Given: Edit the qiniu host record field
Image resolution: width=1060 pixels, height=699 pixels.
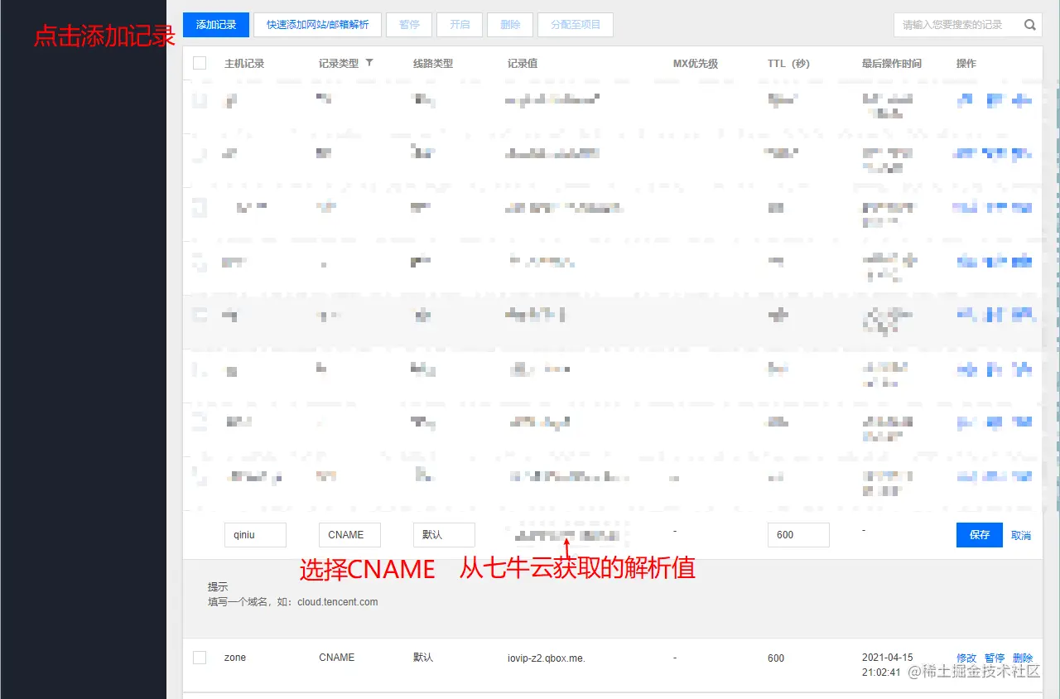Looking at the screenshot, I should 255,535.
